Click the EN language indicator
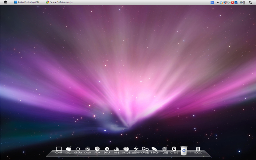Image resolution: width=256 pixels, height=160 pixels. [x=212, y=2]
